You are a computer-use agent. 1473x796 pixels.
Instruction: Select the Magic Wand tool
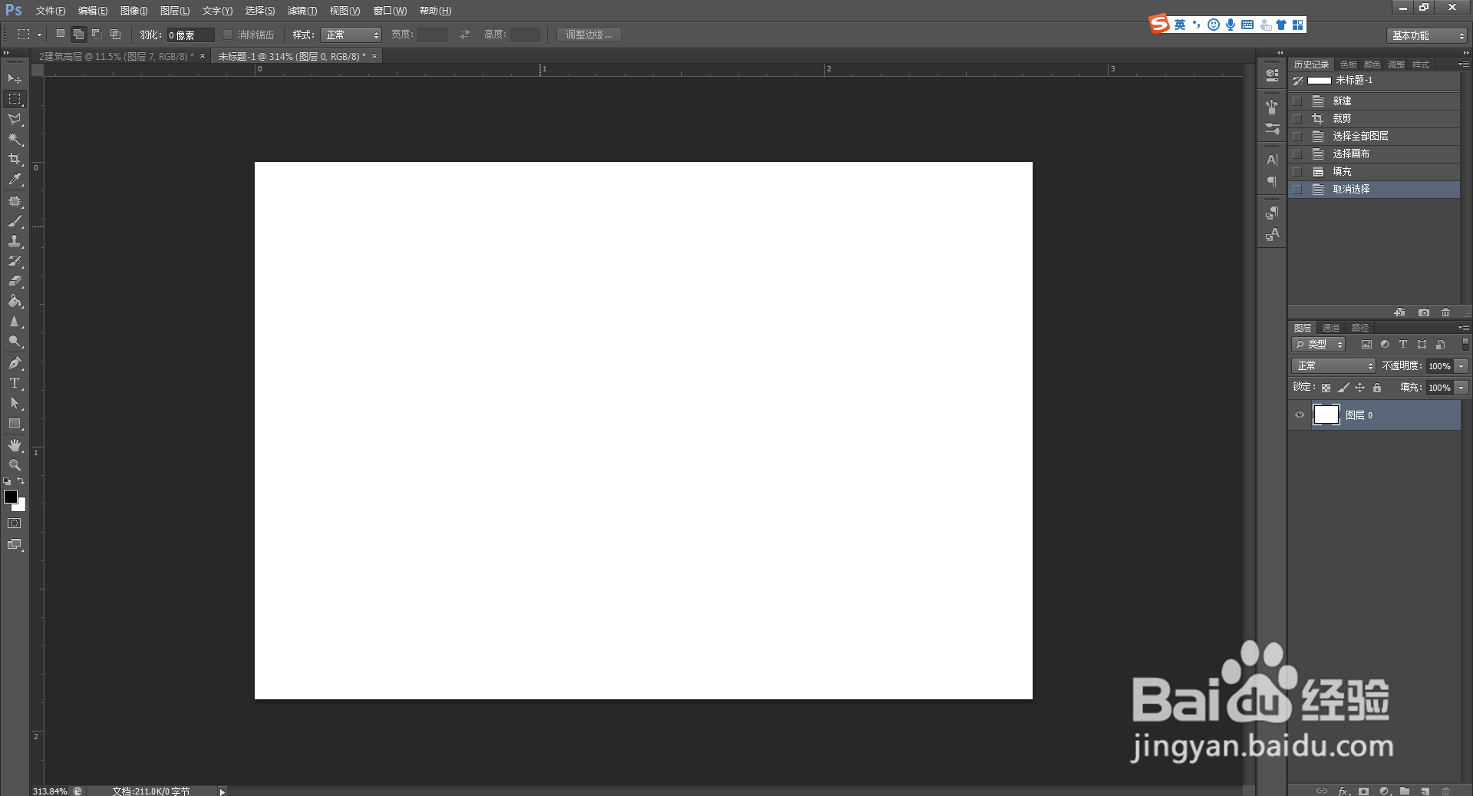point(15,139)
